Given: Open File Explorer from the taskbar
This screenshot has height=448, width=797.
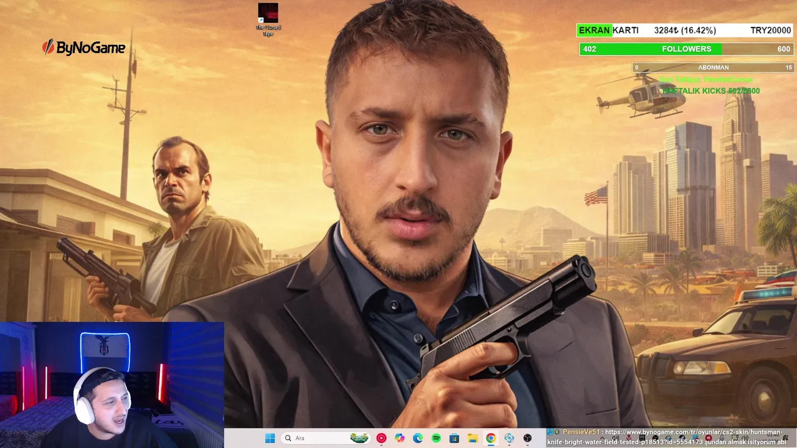Looking at the screenshot, I should point(473,438).
